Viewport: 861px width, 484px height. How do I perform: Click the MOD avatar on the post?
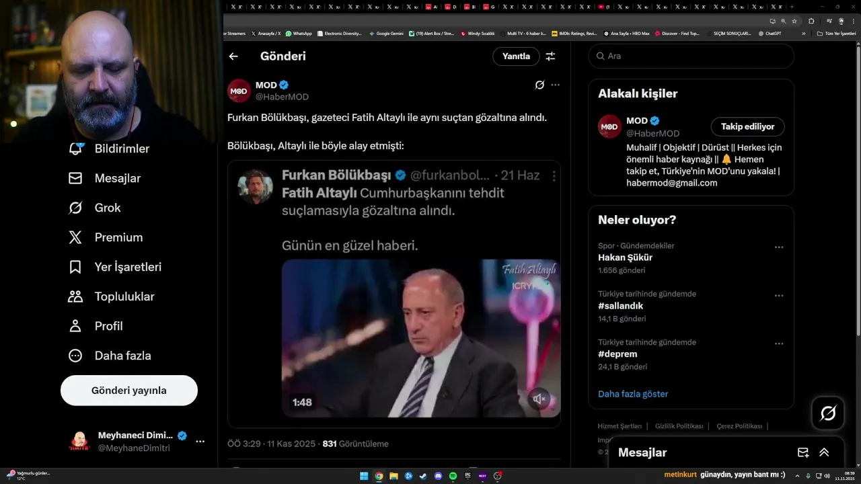(x=239, y=91)
